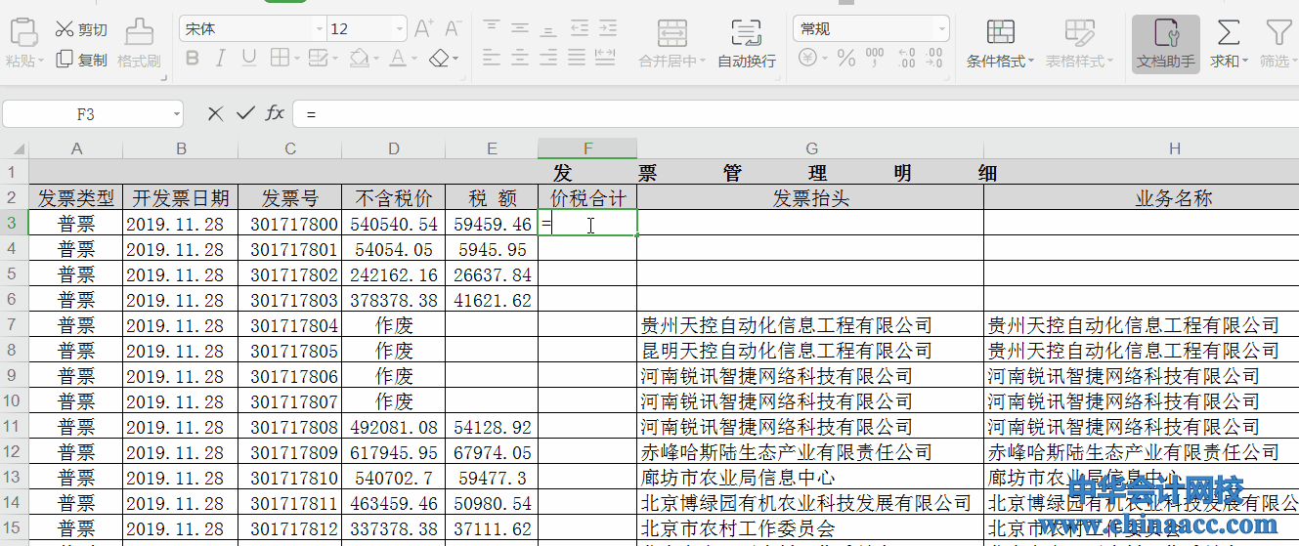
Task: Click cell with 301717808
Action: [x=290, y=427]
